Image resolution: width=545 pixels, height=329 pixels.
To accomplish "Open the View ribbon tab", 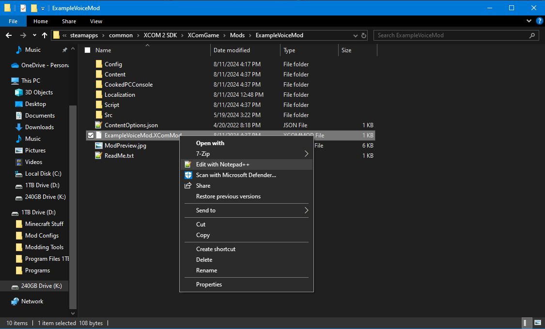I will tap(96, 21).
